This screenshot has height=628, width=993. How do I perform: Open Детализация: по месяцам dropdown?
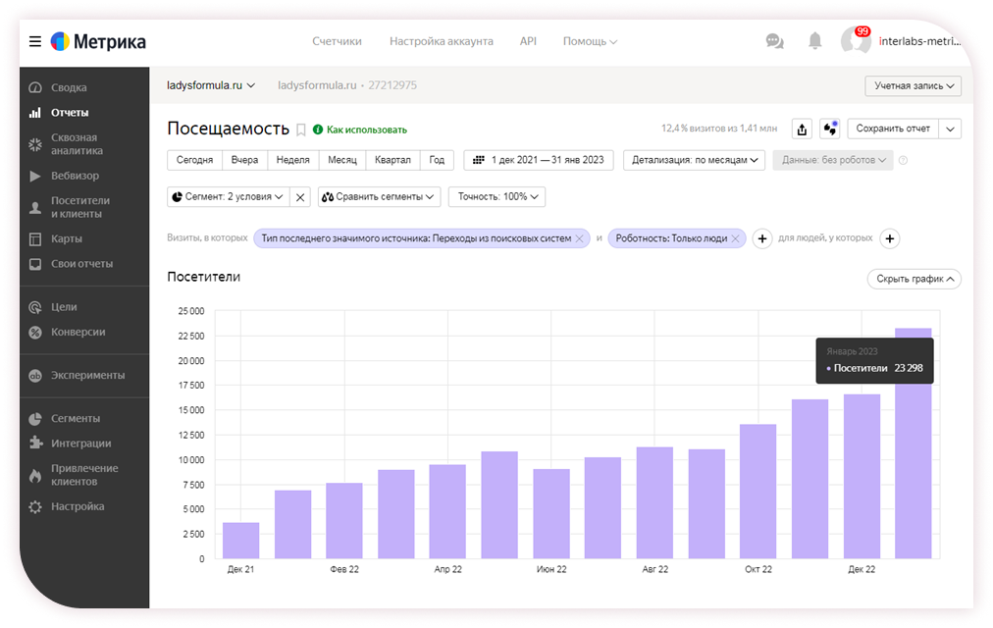click(x=694, y=160)
